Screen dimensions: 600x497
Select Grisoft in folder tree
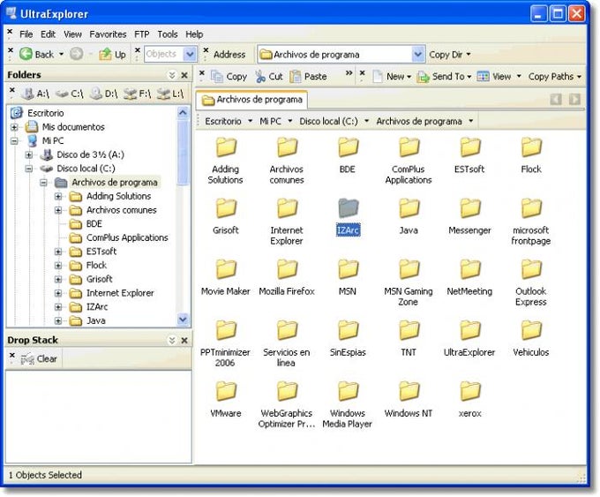click(x=100, y=279)
